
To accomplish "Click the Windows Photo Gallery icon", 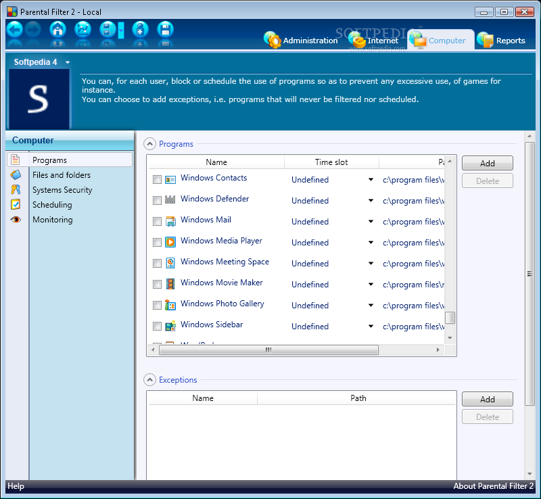I will (170, 305).
